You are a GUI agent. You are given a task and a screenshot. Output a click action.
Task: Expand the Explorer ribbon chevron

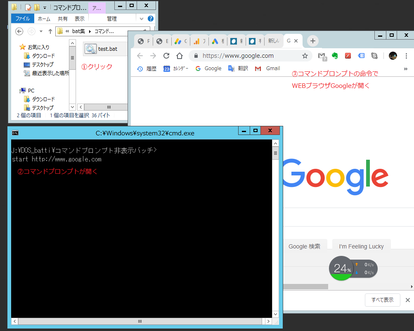[142, 19]
